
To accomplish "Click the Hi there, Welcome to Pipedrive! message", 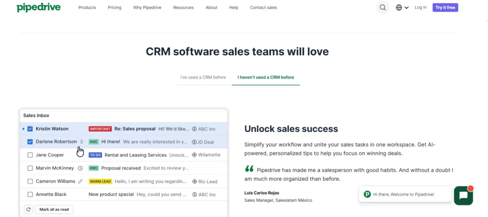I will click(x=403, y=195).
